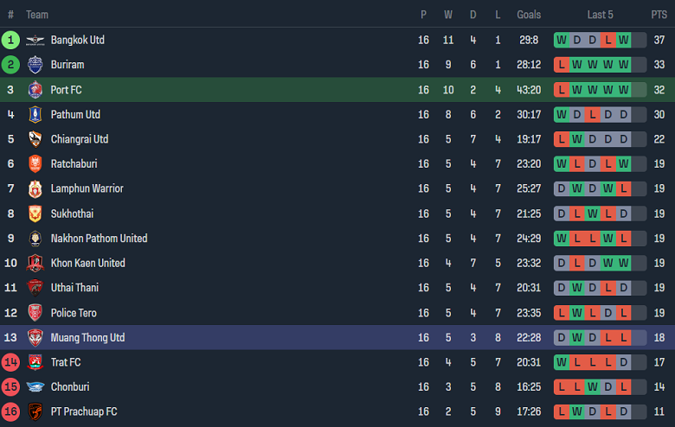
Task: Open the Chiangrai Utd logo icon
Action: tap(35, 139)
